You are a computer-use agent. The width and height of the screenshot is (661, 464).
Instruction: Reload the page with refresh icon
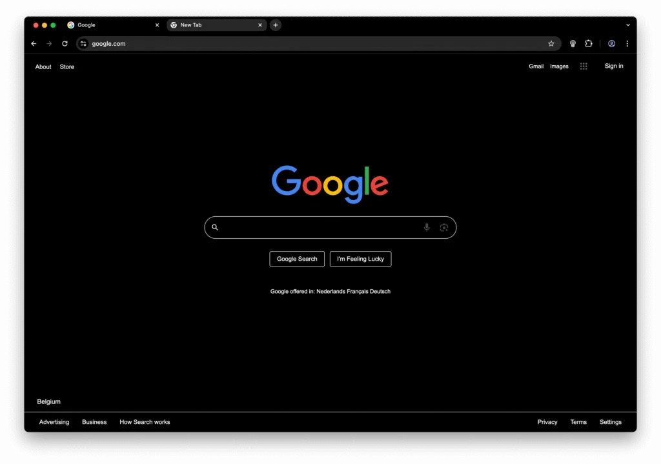(x=65, y=44)
